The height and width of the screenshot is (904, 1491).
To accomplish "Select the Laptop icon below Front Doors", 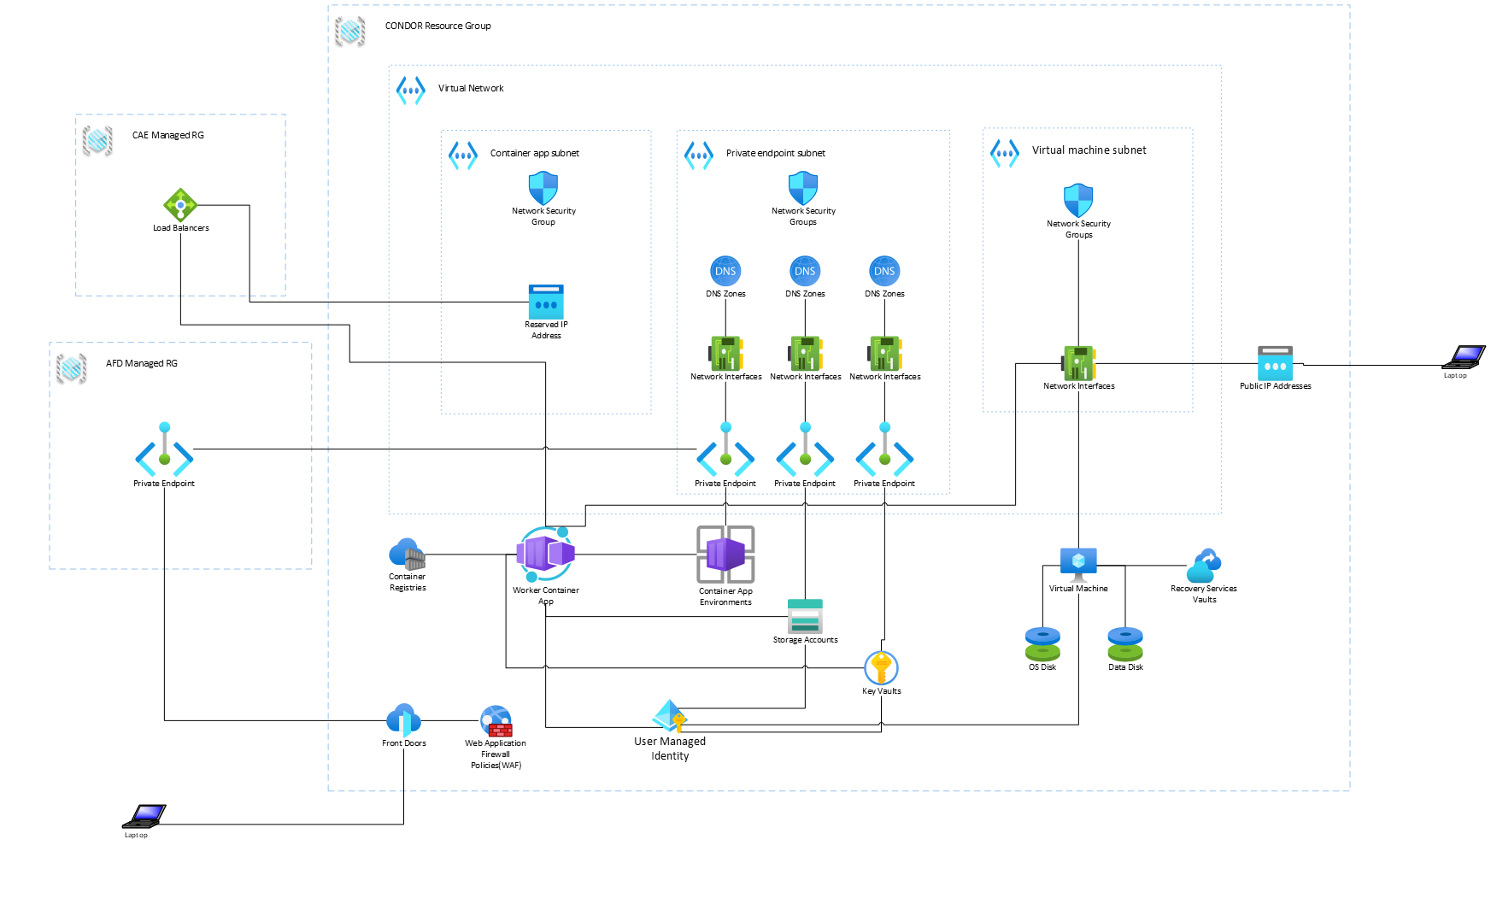I will coord(144,817).
